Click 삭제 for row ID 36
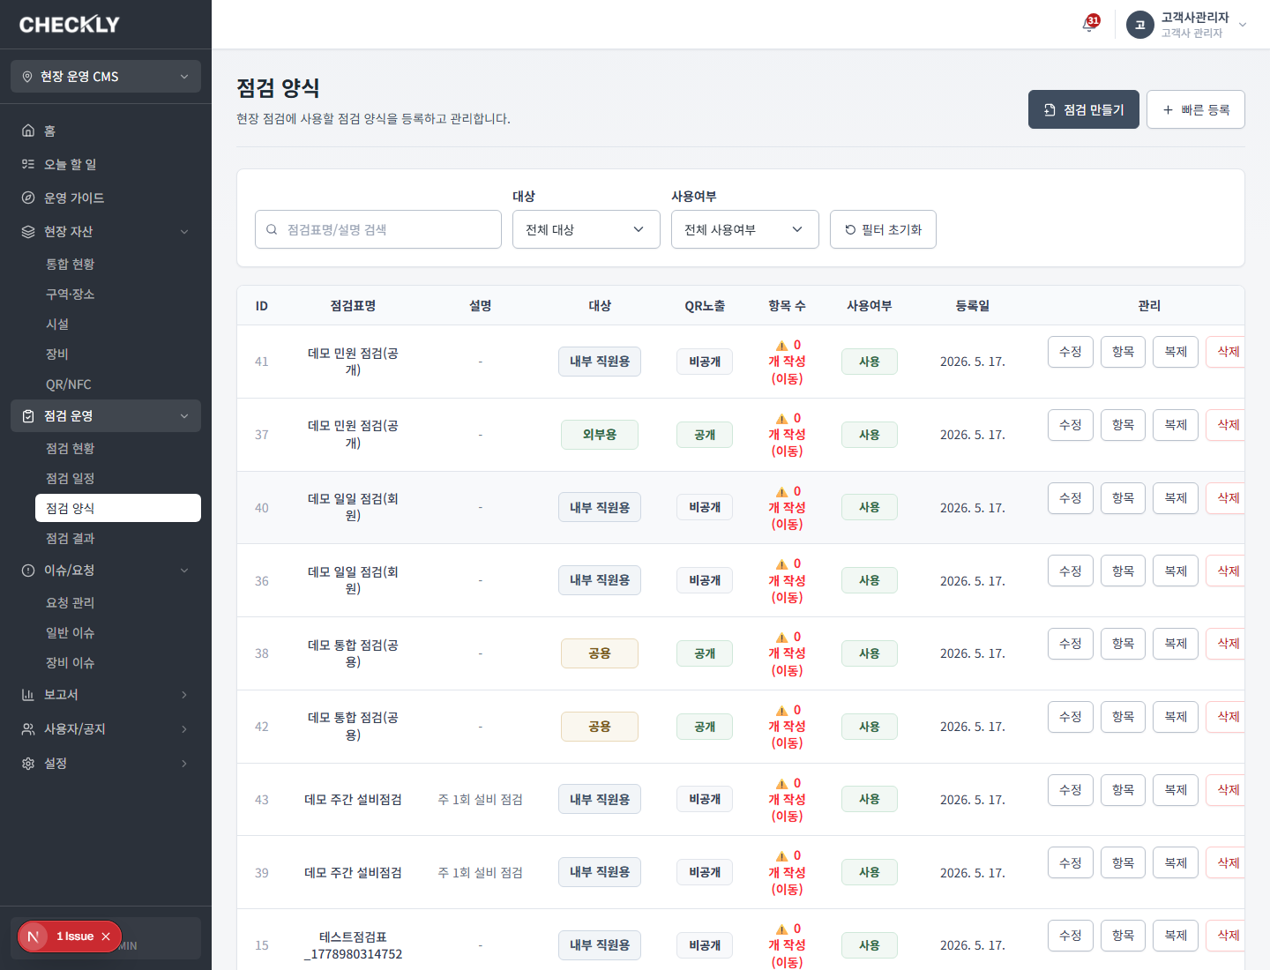The width and height of the screenshot is (1270, 970). 1226,571
